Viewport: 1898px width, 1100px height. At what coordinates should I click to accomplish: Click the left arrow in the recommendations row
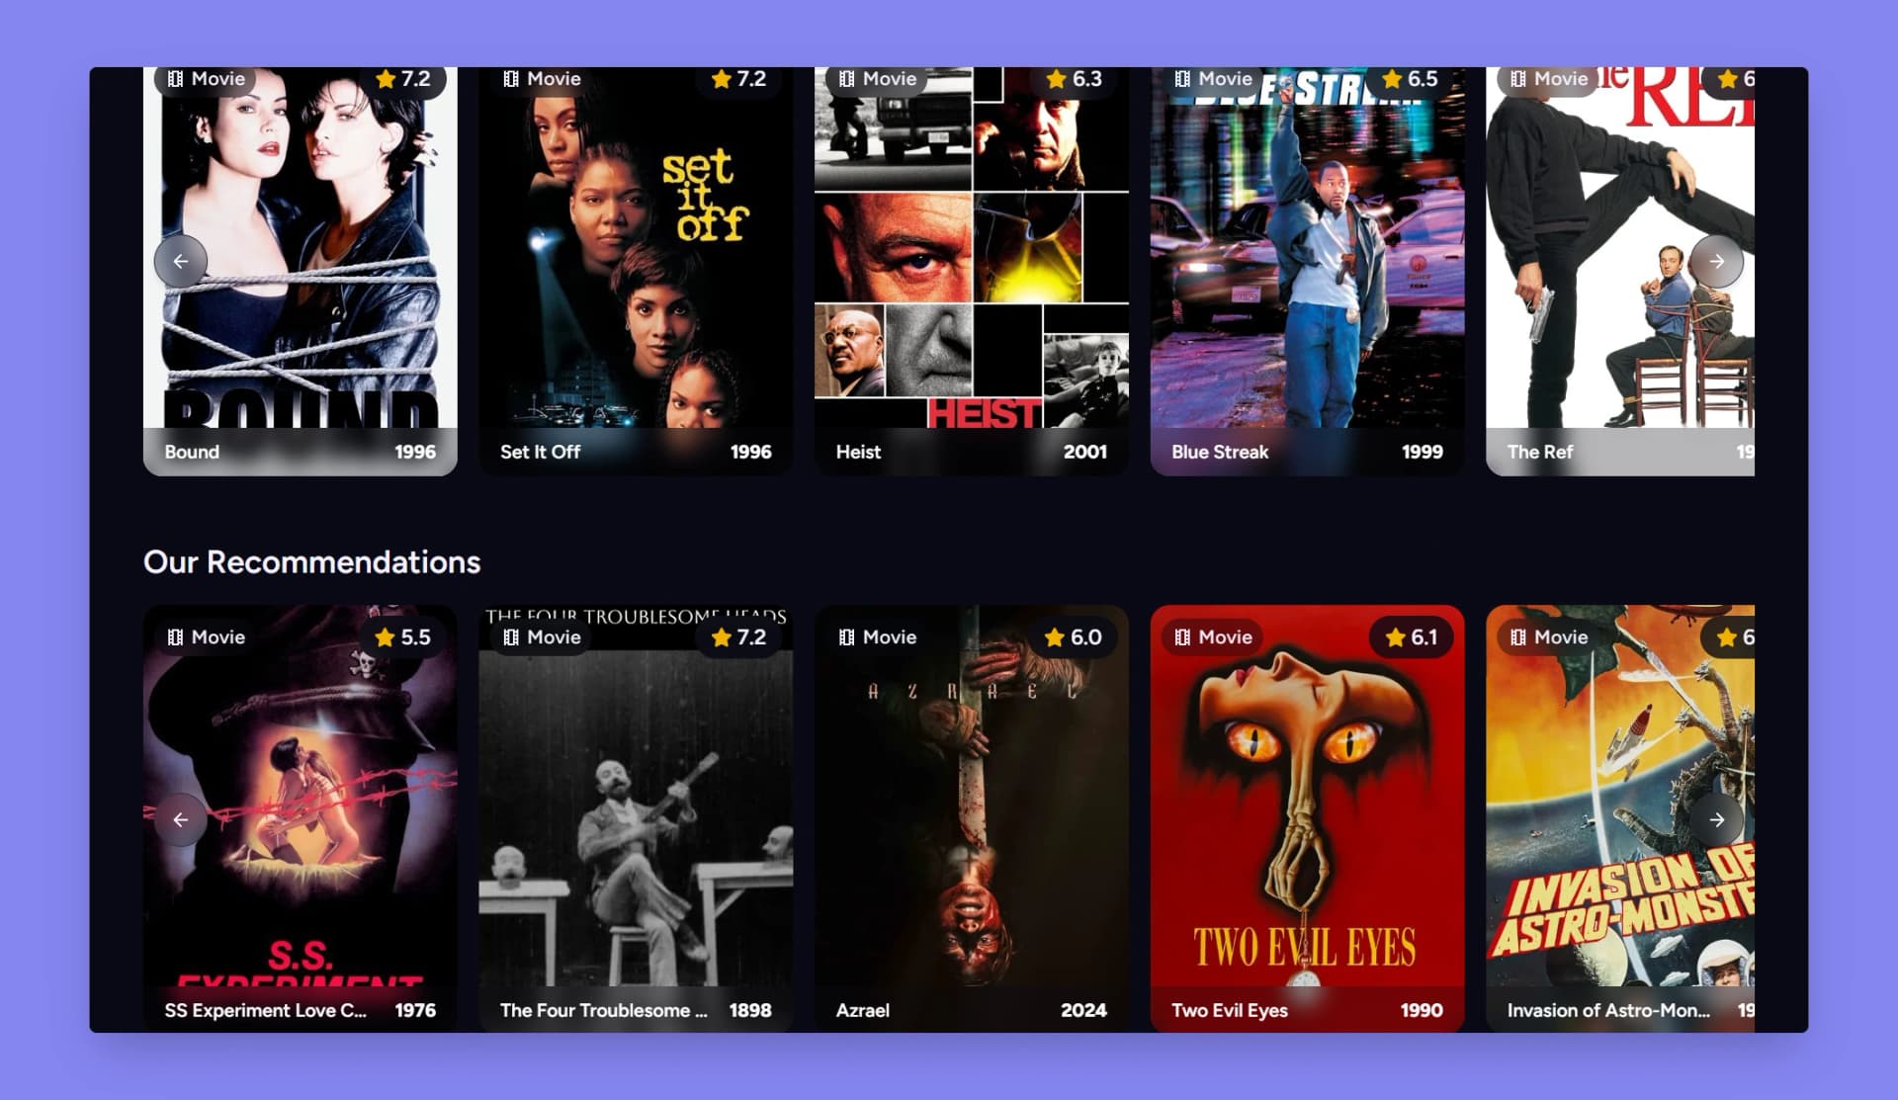[180, 819]
